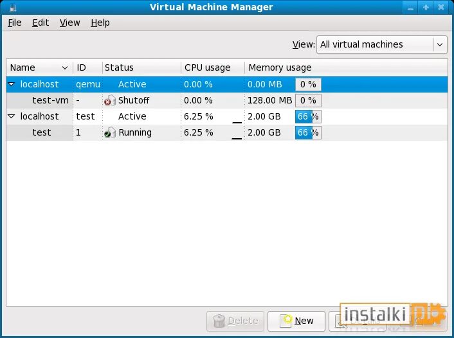
Task: Click the '128.00 MB' memory value
Action: [269, 100]
